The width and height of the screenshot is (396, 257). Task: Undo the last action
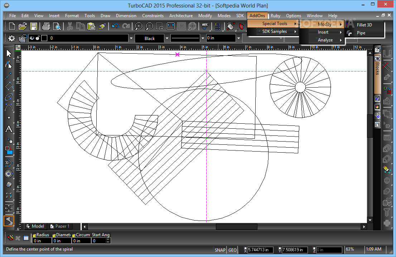click(x=115, y=26)
